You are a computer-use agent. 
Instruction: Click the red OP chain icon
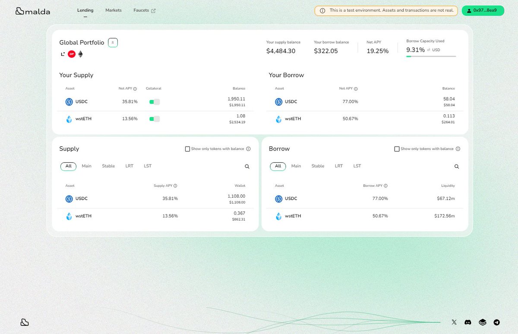[x=71, y=54]
